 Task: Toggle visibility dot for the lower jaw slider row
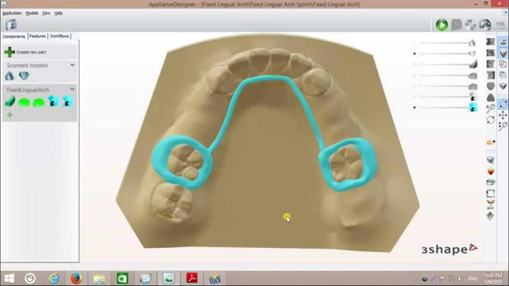pyautogui.click(x=415, y=54)
